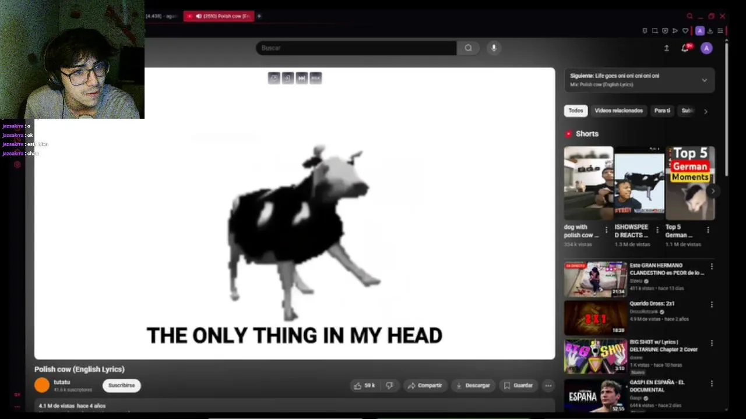Open more actions ellipsis under video
Screen dimensions: 746x419
548,385
